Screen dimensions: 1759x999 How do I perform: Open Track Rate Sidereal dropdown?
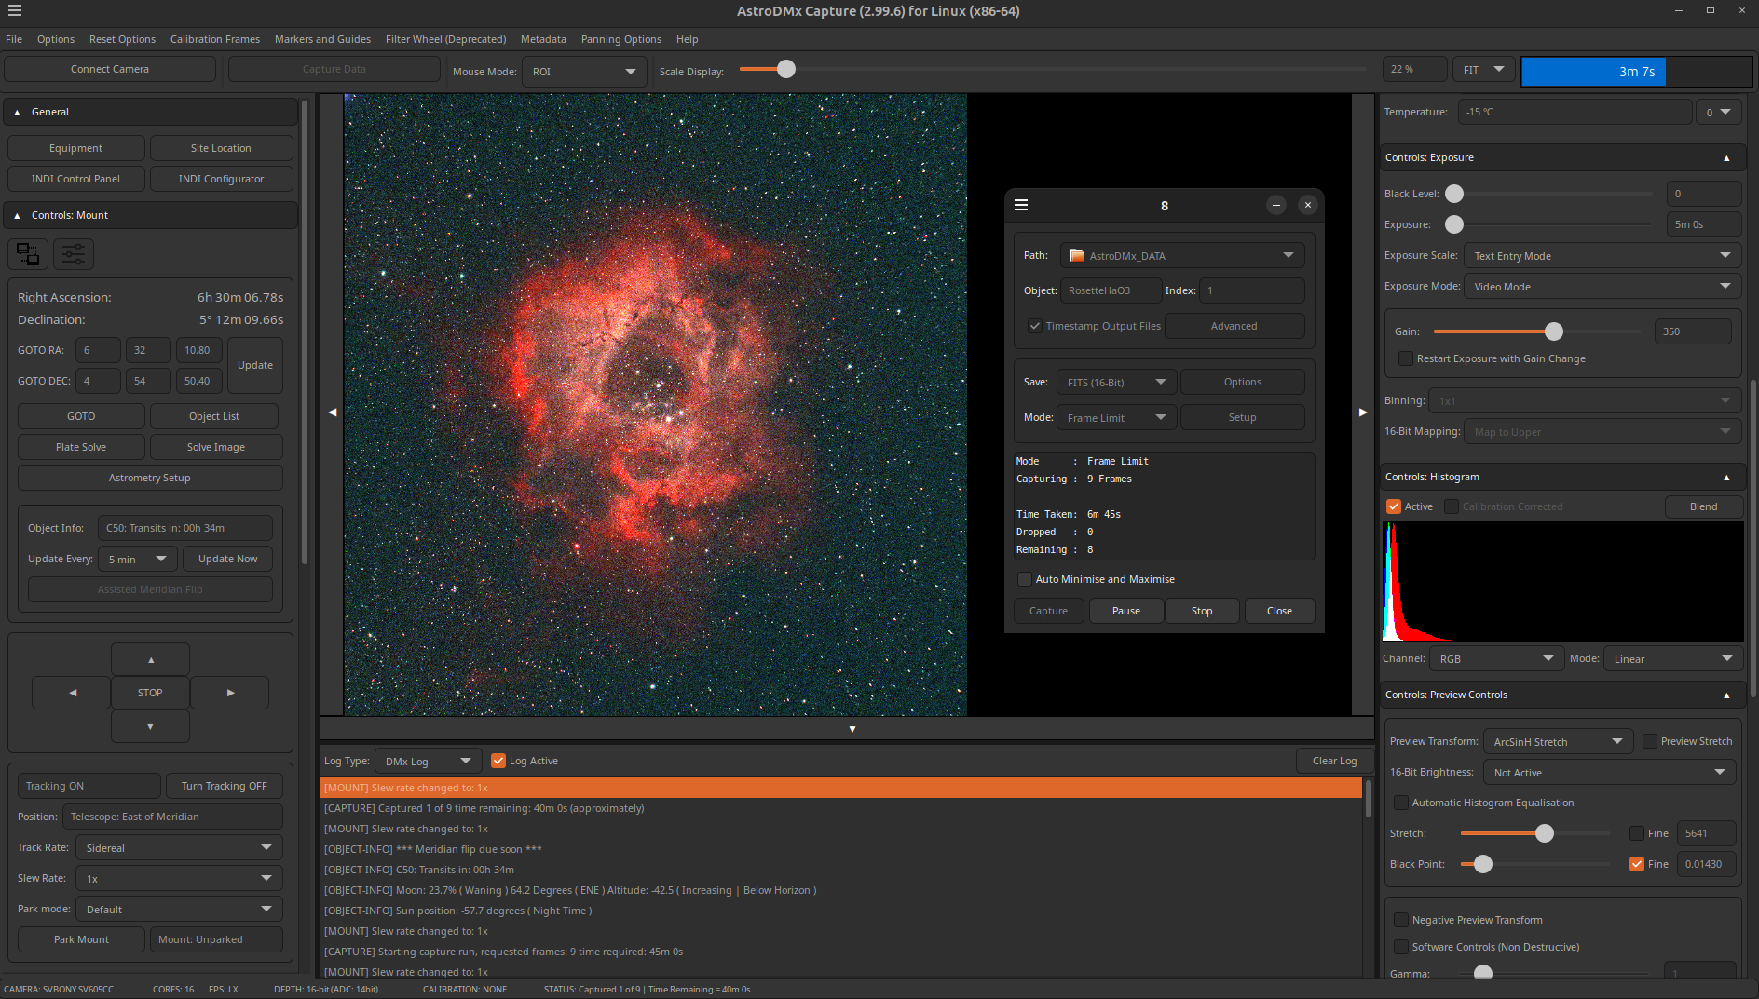(180, 848)
